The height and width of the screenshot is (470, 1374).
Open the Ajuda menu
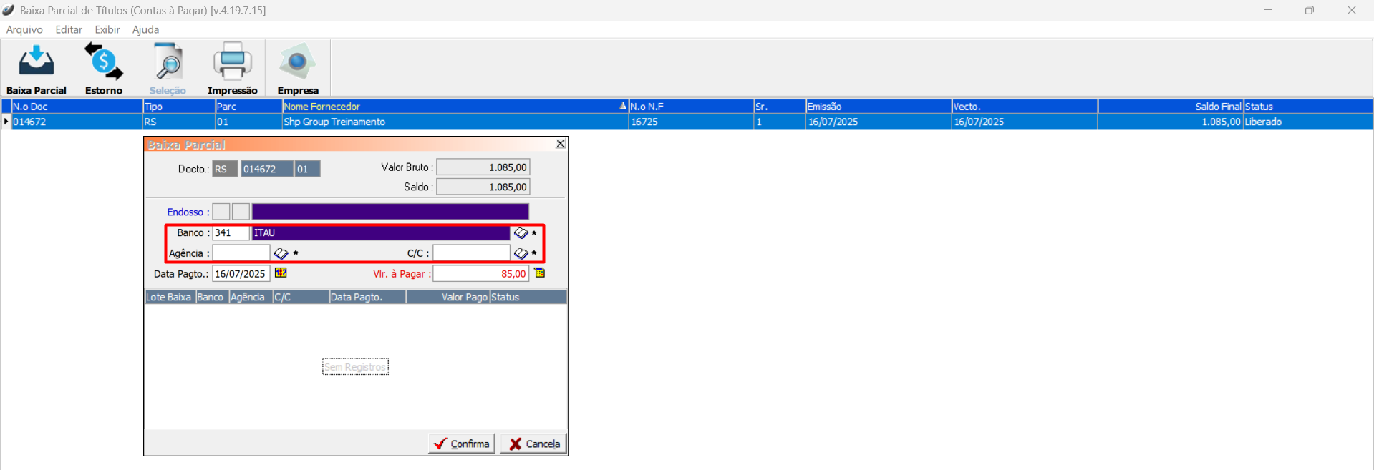pos(145,30)
